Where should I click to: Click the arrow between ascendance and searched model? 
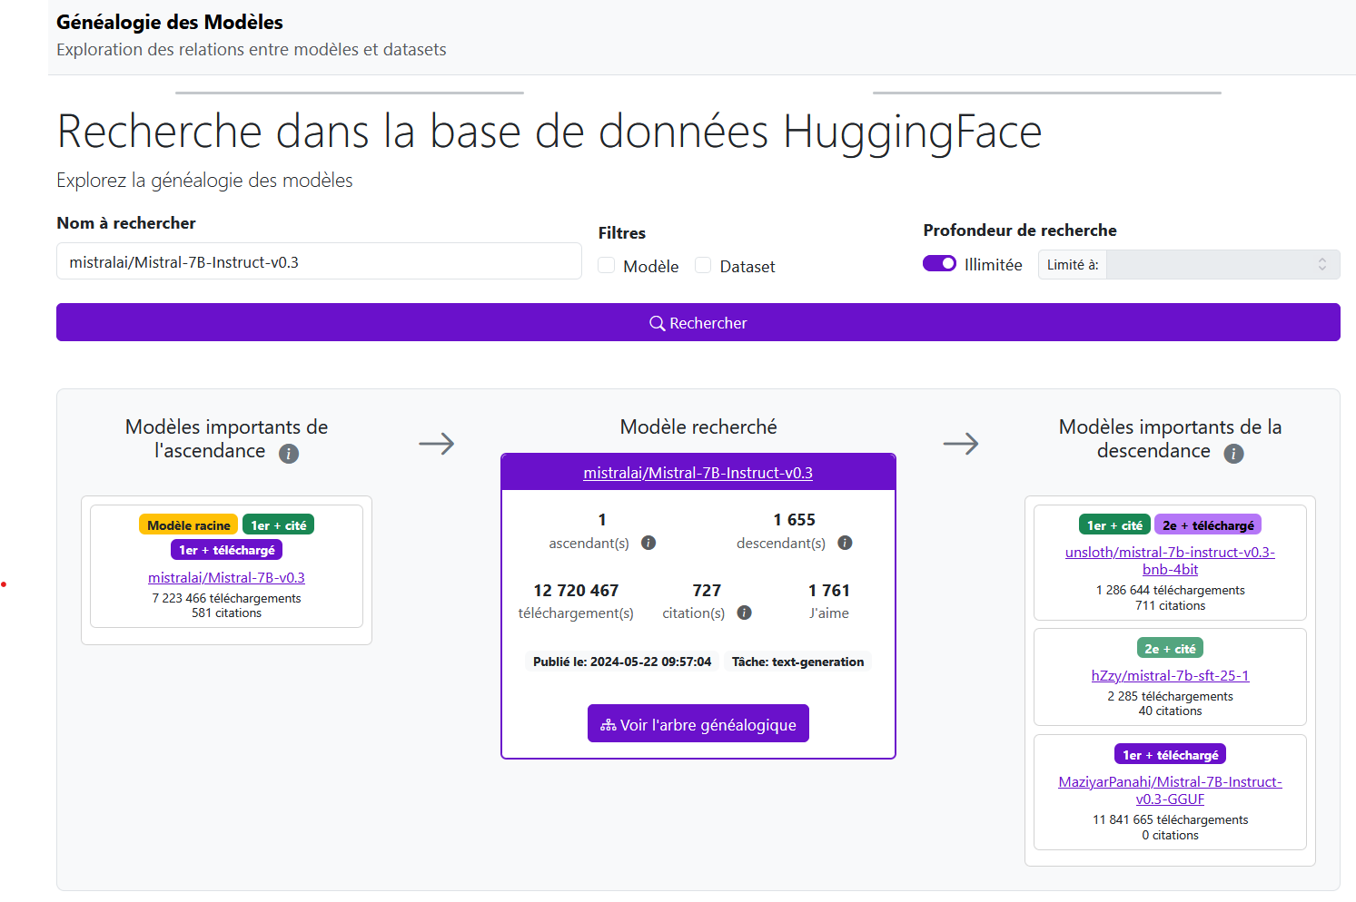point(437,444)
